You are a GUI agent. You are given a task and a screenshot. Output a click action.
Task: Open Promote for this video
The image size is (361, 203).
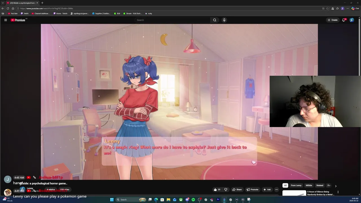pos(252,189)
